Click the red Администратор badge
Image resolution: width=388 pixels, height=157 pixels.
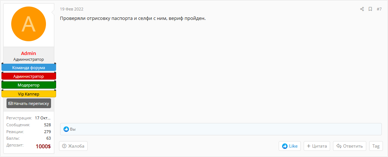click(x=29, y=76)
